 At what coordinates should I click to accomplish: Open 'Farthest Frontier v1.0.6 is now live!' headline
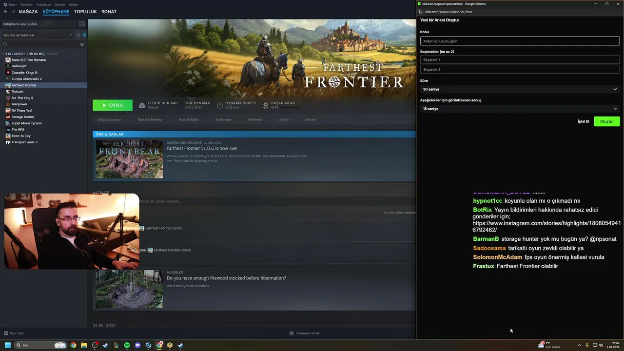coord(202,148)
